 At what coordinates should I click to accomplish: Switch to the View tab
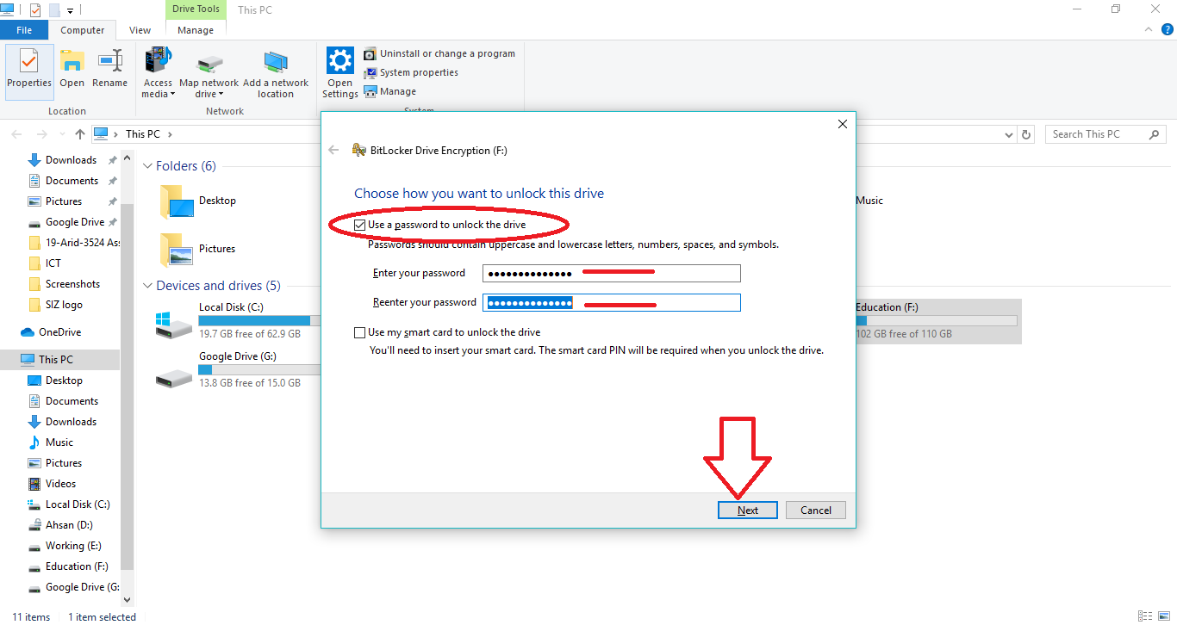[140, 30]
